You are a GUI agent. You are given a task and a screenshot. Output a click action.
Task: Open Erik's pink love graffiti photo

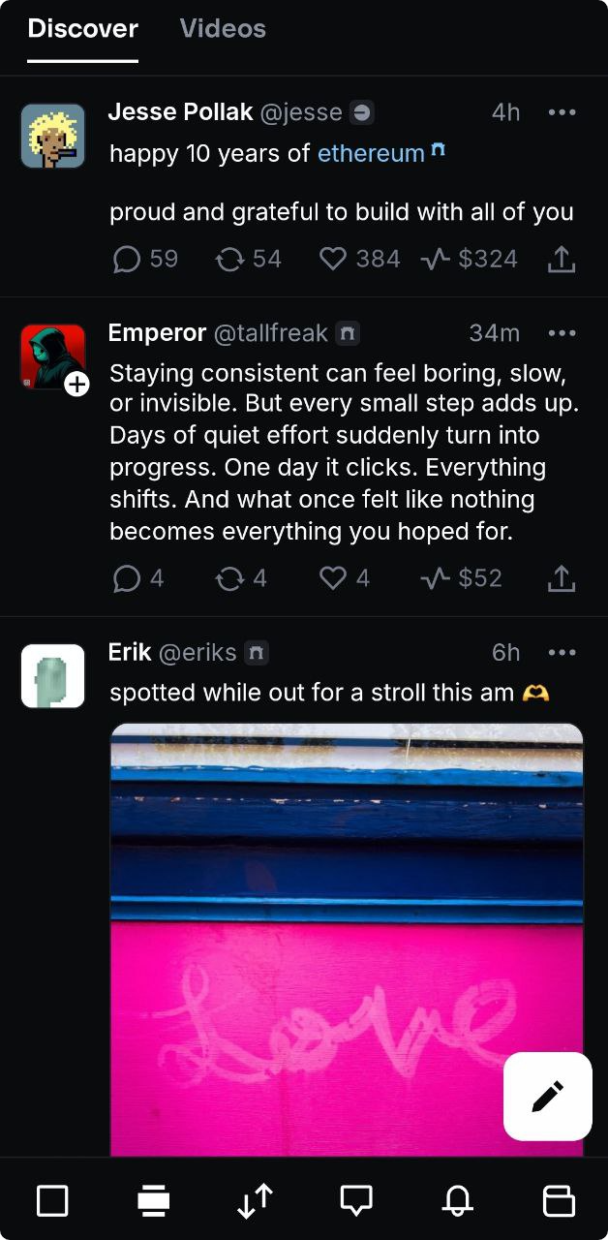click(347, 940)
